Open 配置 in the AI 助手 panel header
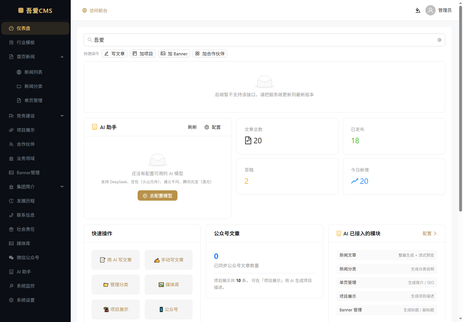The image size is (463, 322). point(213,127)
